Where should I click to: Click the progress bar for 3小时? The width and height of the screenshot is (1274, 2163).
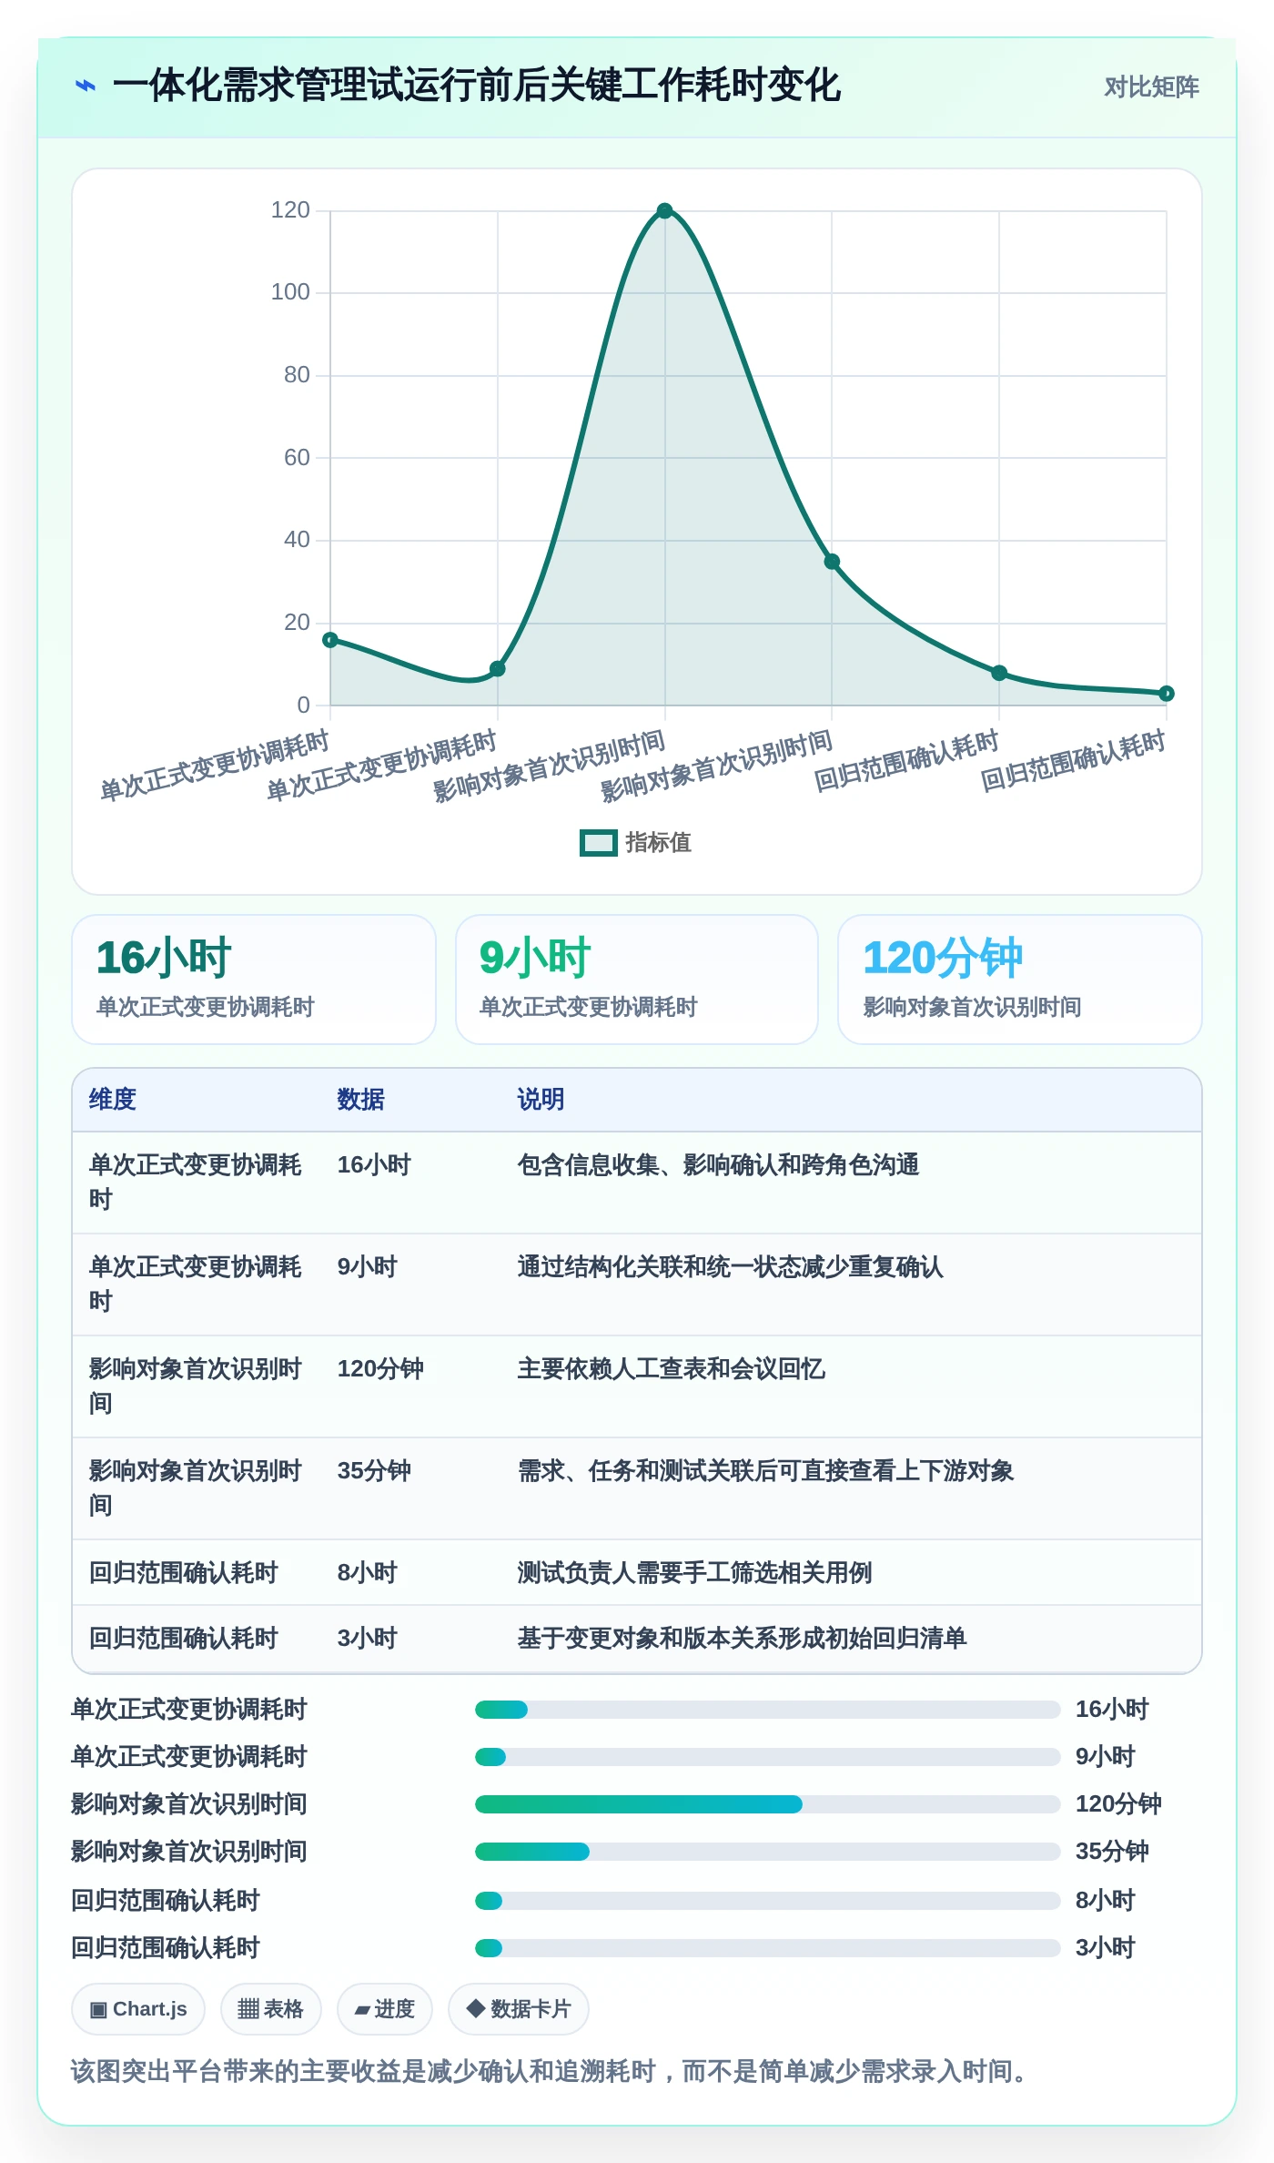pyautogui.click(x=768, y=1948)
